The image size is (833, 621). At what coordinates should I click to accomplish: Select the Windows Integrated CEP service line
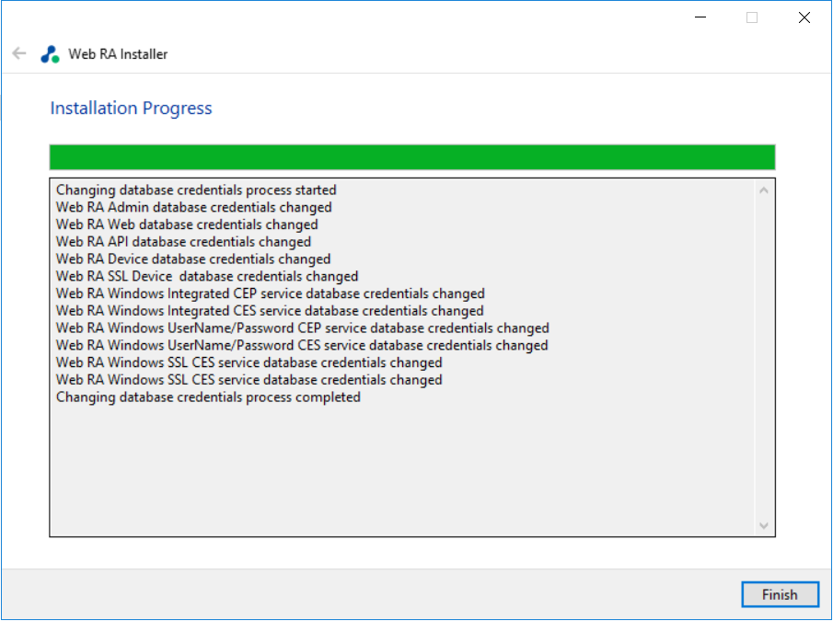point(270,293)
